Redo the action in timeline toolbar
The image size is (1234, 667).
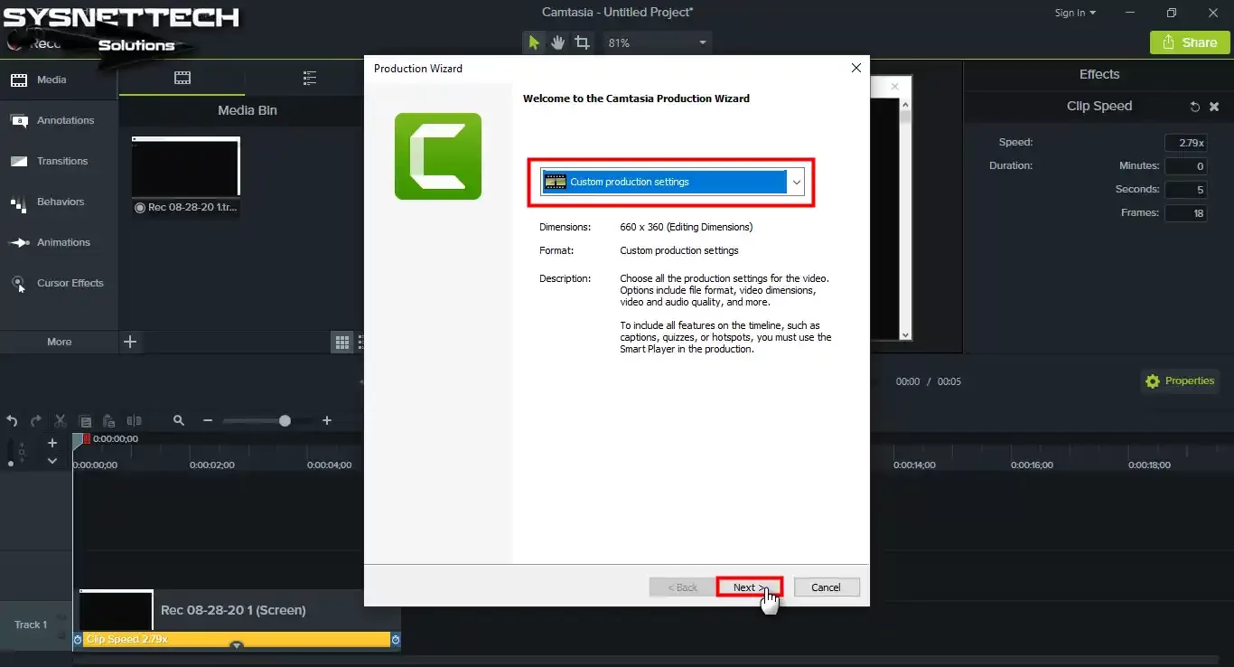click(36, 420)
